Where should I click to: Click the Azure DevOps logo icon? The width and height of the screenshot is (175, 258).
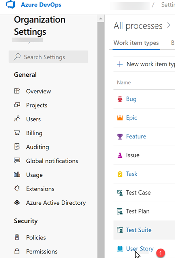(x=10, y=4)
